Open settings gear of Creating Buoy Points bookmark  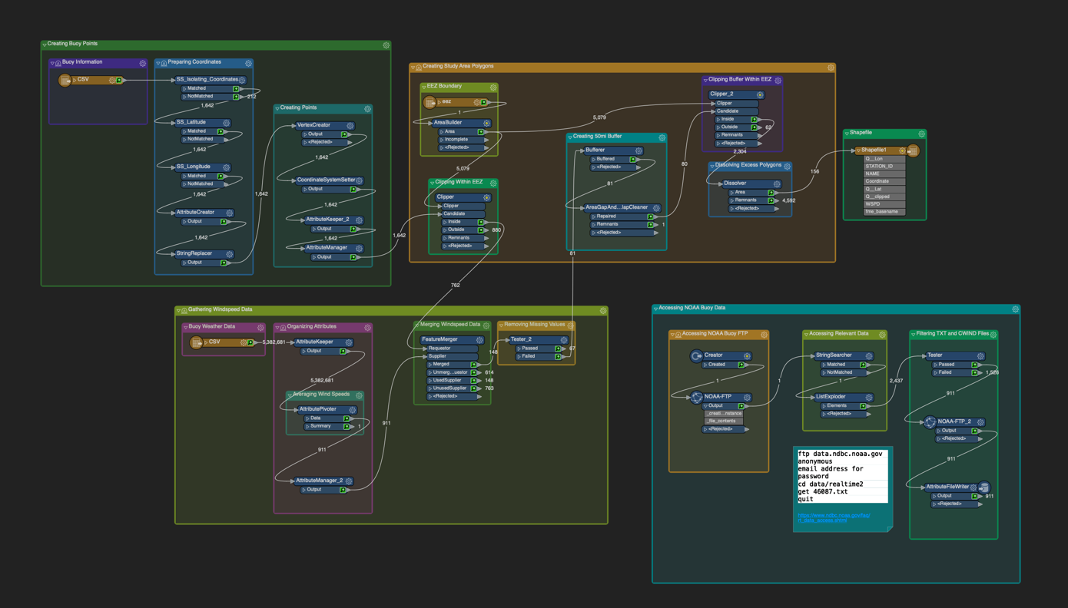[x=386, y=45]
